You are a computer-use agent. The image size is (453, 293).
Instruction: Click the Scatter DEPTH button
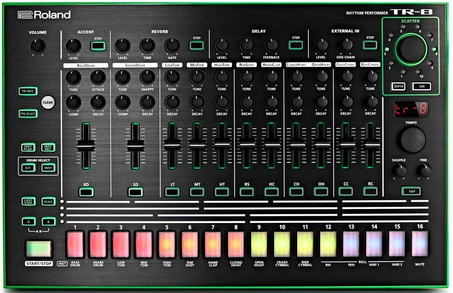[x=399, y=86]
